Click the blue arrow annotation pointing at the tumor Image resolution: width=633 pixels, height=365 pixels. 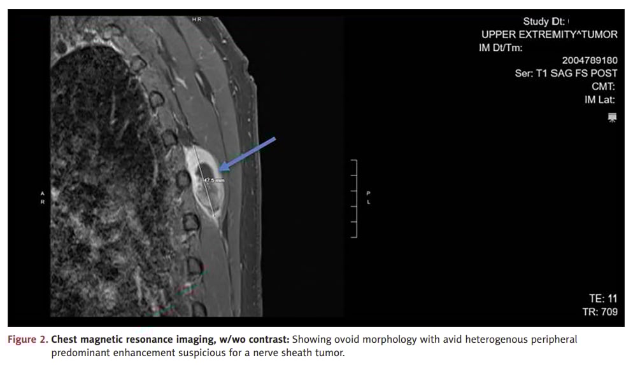point(248,153)
